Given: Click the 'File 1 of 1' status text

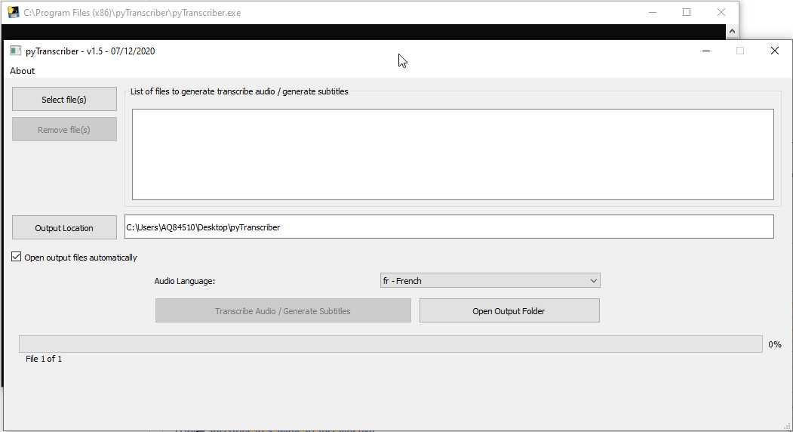Looking at the screenshot, I should click(x=44, y=359).
